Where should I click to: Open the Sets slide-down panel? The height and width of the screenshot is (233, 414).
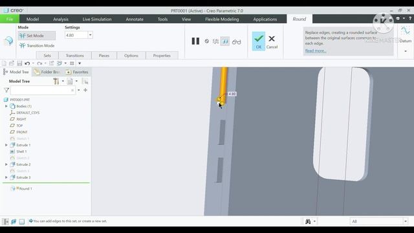47,56
